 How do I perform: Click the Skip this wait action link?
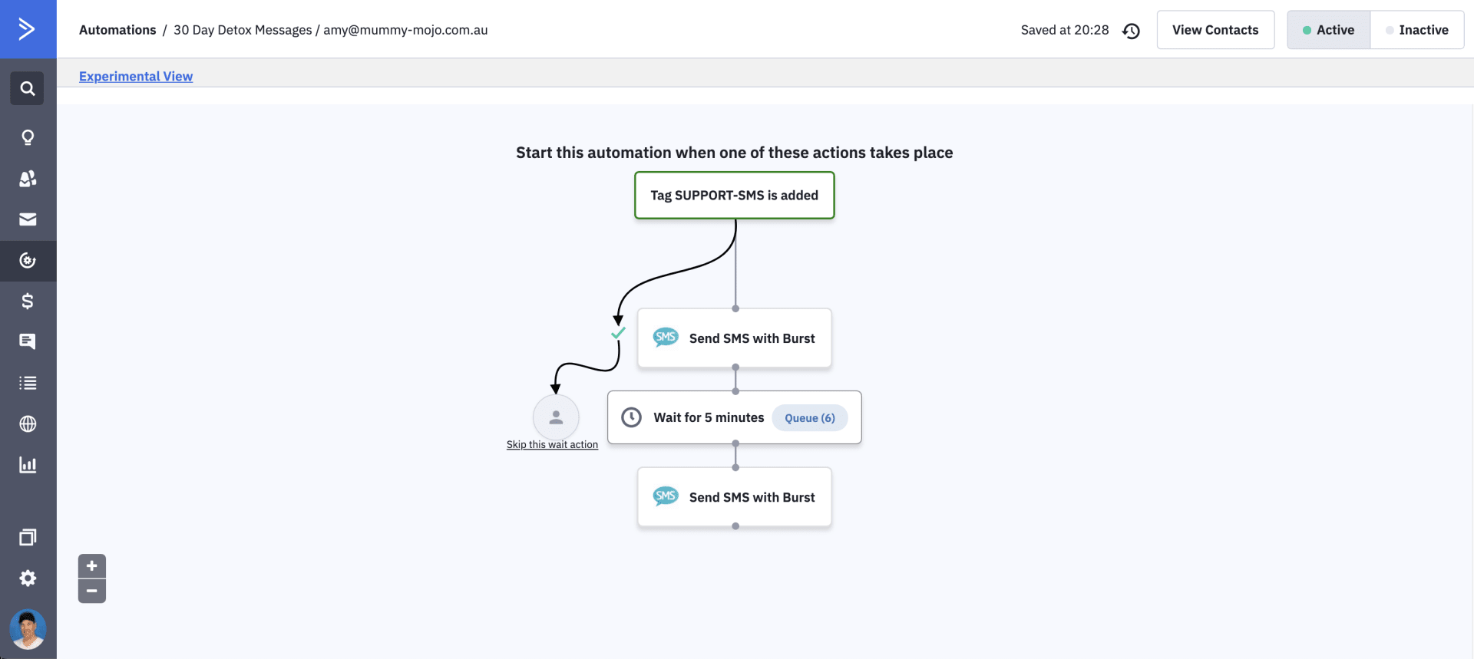[552, 445]
